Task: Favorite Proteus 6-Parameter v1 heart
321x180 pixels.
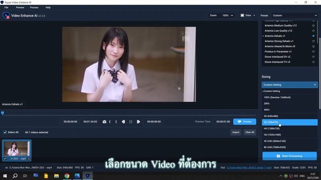Action: 313,51
